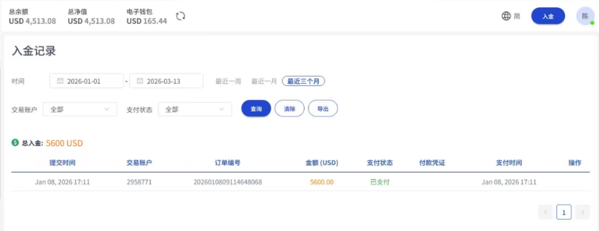Click the 金额 (USD) column header
Screen dimensions: 599x231
click(322, 163)
